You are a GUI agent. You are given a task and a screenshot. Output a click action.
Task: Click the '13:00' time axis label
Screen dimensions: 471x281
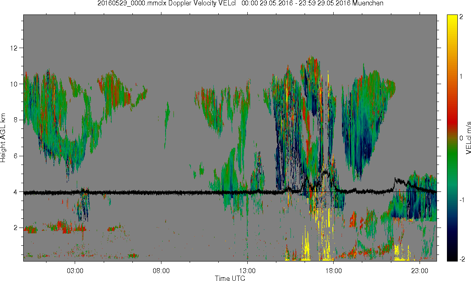click(247, 271)
